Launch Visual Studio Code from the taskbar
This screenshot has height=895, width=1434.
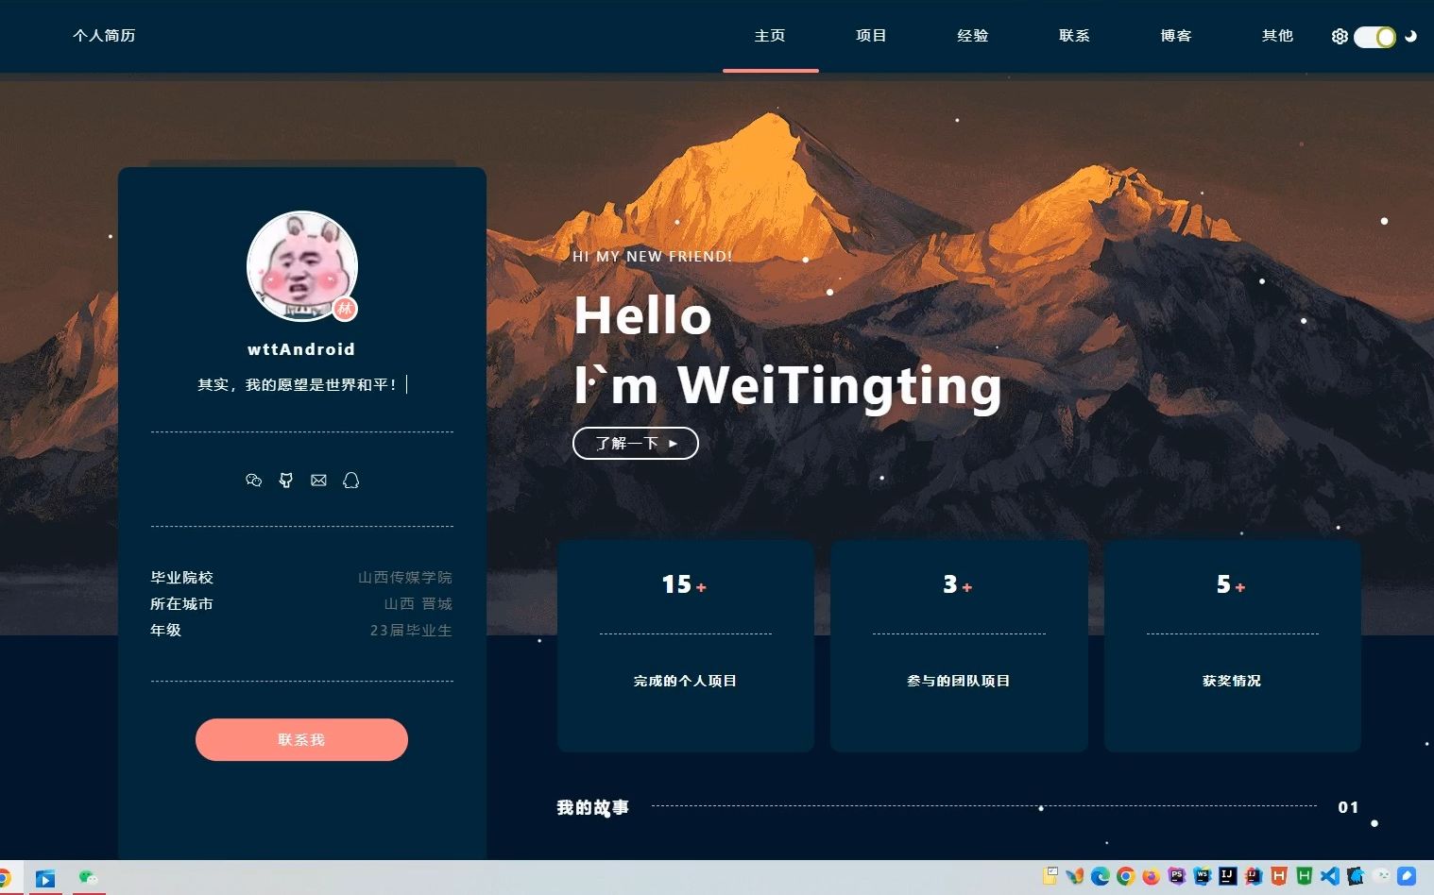pyautogui.click(x=1329, y=876)
